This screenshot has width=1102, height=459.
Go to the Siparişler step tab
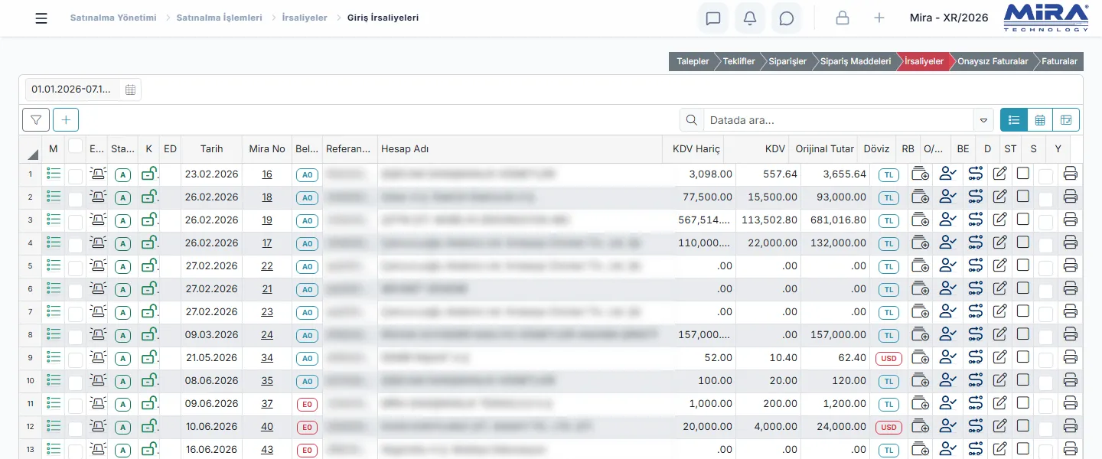click(787, 61)
